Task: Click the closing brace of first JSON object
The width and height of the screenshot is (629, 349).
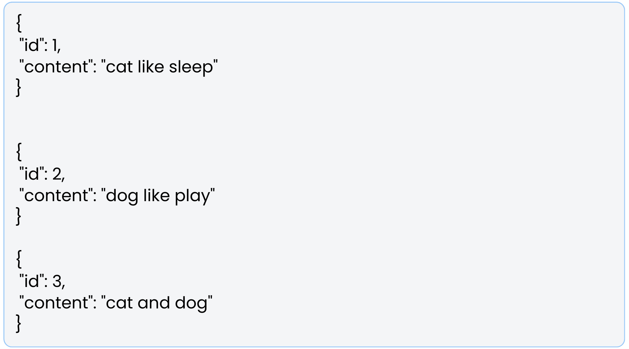Action: (x=19, y=88)
